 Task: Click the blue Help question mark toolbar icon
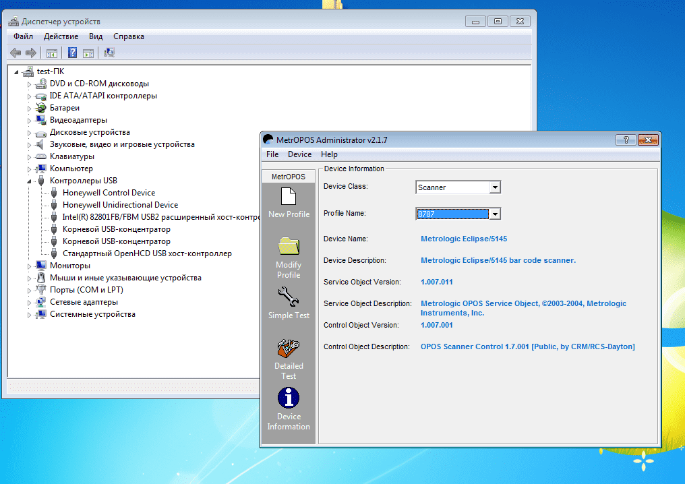coord(73,53)
